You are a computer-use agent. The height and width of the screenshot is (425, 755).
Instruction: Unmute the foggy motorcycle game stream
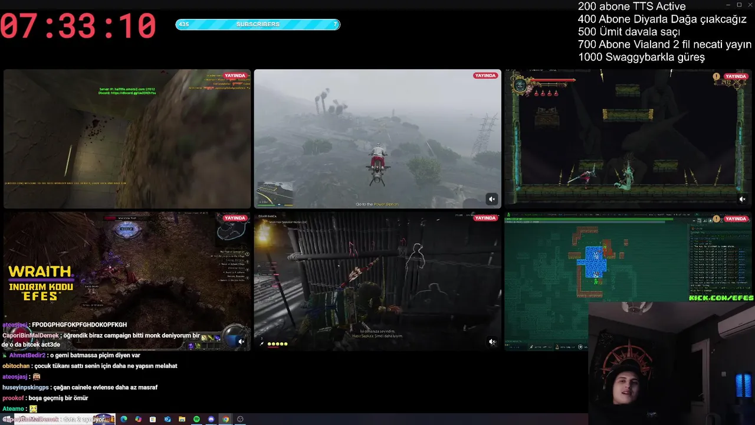coord(492,200)
